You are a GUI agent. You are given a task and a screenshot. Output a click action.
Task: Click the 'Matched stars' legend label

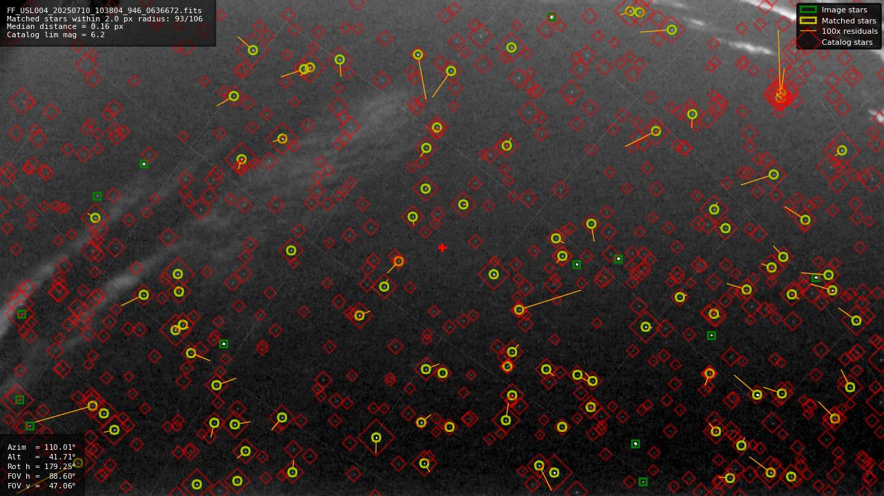849,21
